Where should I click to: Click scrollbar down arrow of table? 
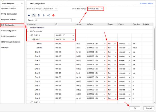point(154,103)
